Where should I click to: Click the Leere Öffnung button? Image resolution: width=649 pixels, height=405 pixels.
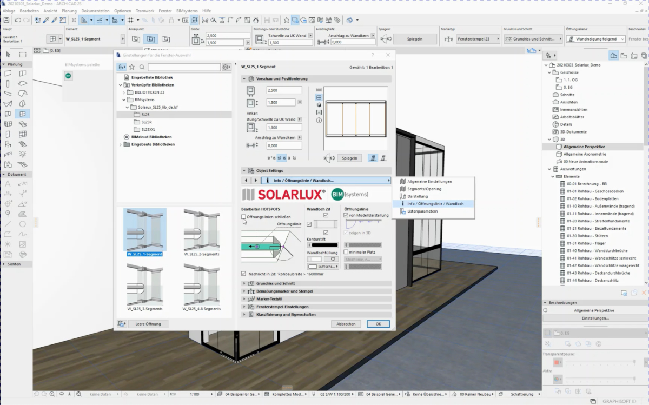tap(148, 324)
